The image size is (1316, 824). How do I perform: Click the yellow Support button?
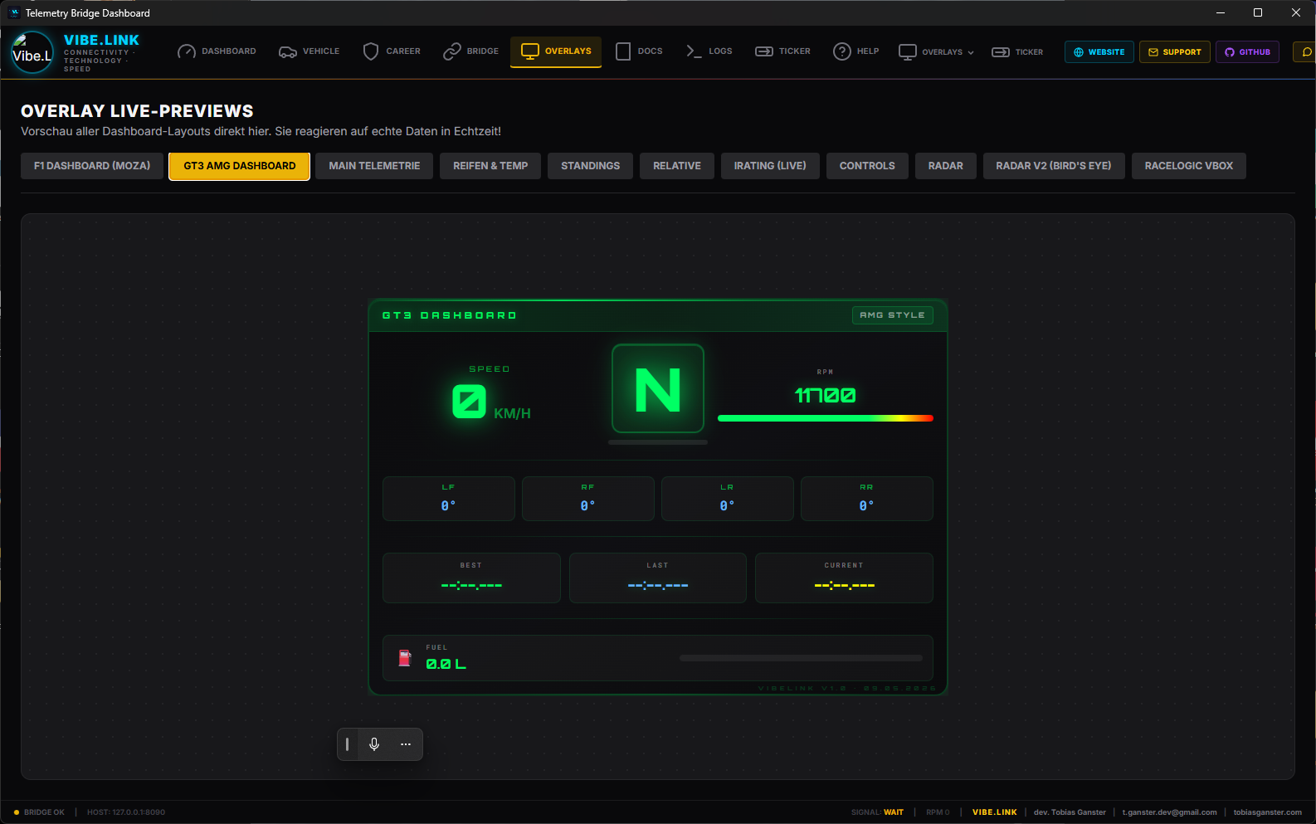pyautogui.click(x=1175, y=52)
